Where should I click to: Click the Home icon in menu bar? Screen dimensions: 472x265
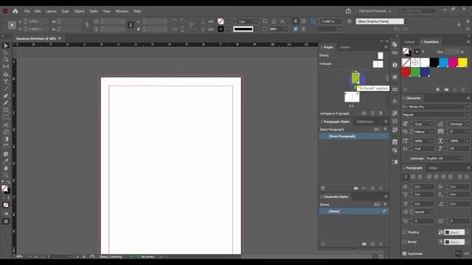click(x=15, y=11)
